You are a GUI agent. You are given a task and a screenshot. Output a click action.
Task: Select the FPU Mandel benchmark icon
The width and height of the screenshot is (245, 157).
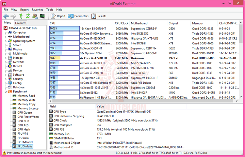tap(14, 142)
